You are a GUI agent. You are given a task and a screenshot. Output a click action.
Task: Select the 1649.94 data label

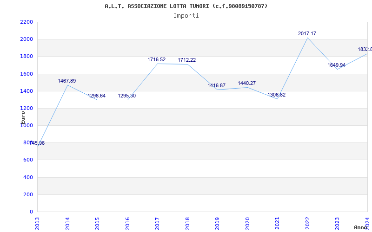tap(336, 65)
